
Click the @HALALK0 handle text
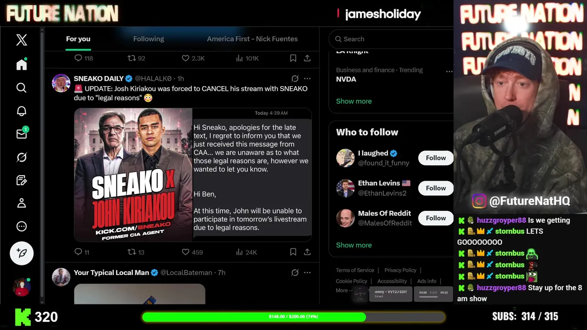click(x=153, y=79)
